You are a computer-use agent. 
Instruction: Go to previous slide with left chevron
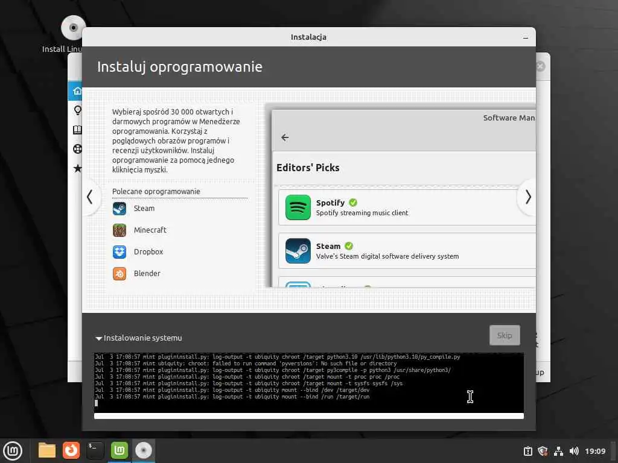(x=90, y=197)
